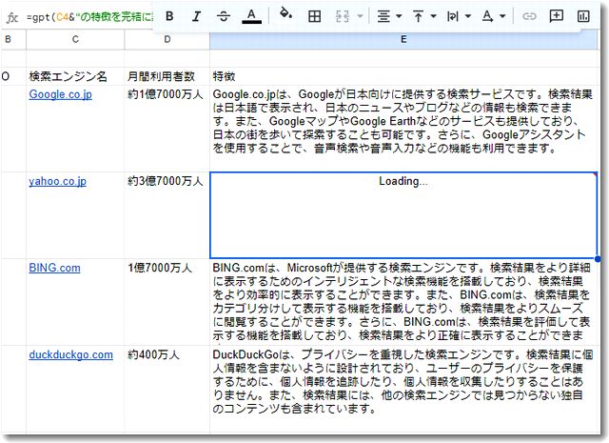Open the yahoo.co.jp link
Screen dimensions: 609x443
(x=57, y=181)
